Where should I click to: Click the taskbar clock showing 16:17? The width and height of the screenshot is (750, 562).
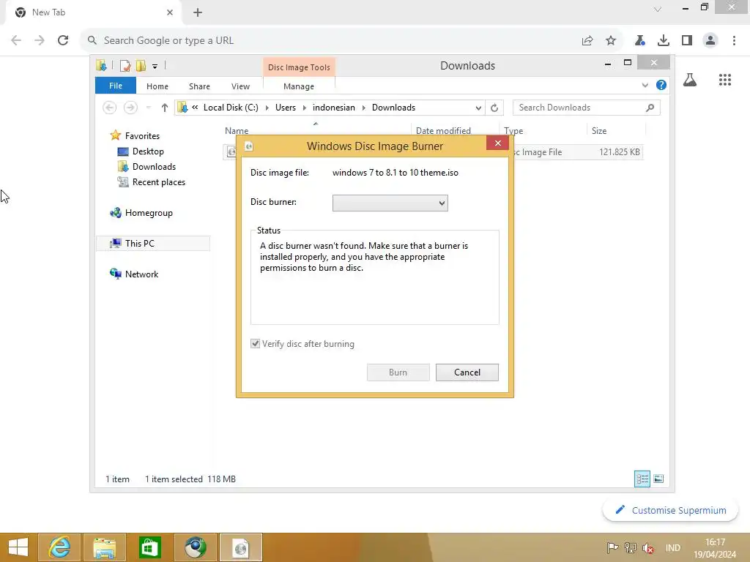pos(715,547)
